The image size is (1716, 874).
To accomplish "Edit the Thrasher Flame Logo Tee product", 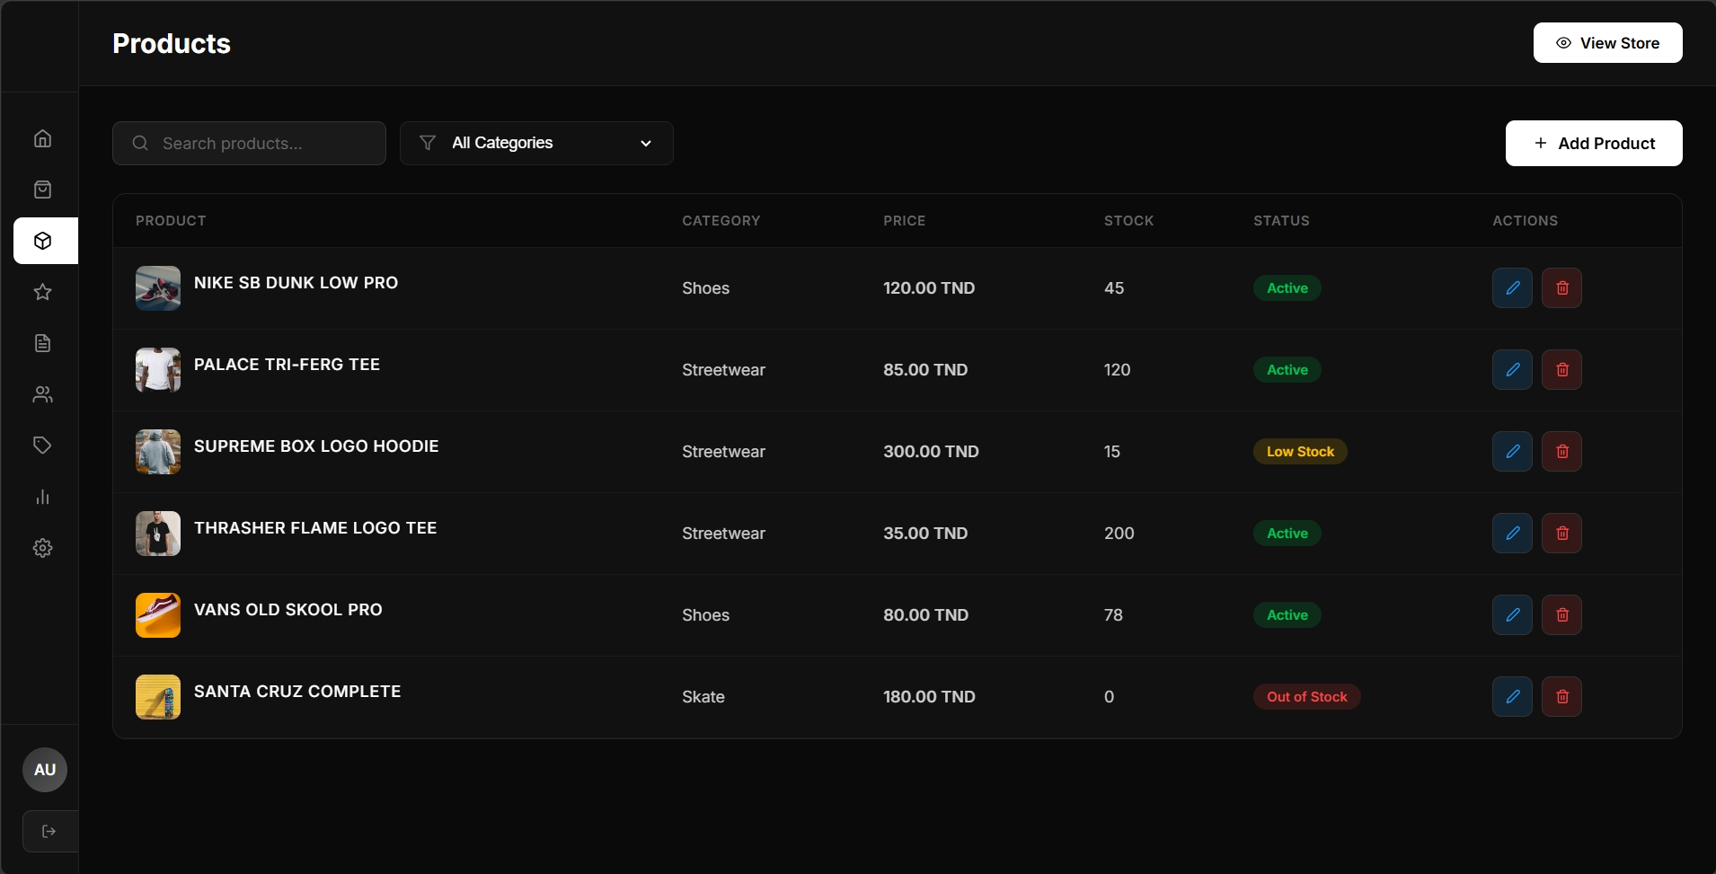I will (x=1512, y=534).
